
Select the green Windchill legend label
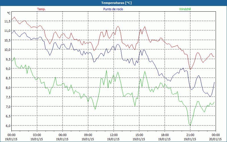point(185,9)
